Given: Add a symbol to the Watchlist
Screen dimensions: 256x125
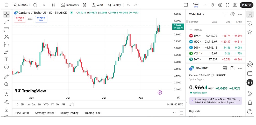Looking at the screenshot, I should coord(225,14).
